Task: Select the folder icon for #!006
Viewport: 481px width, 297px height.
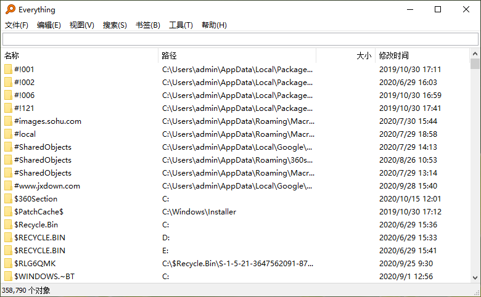Action: [x=8, y=96]
